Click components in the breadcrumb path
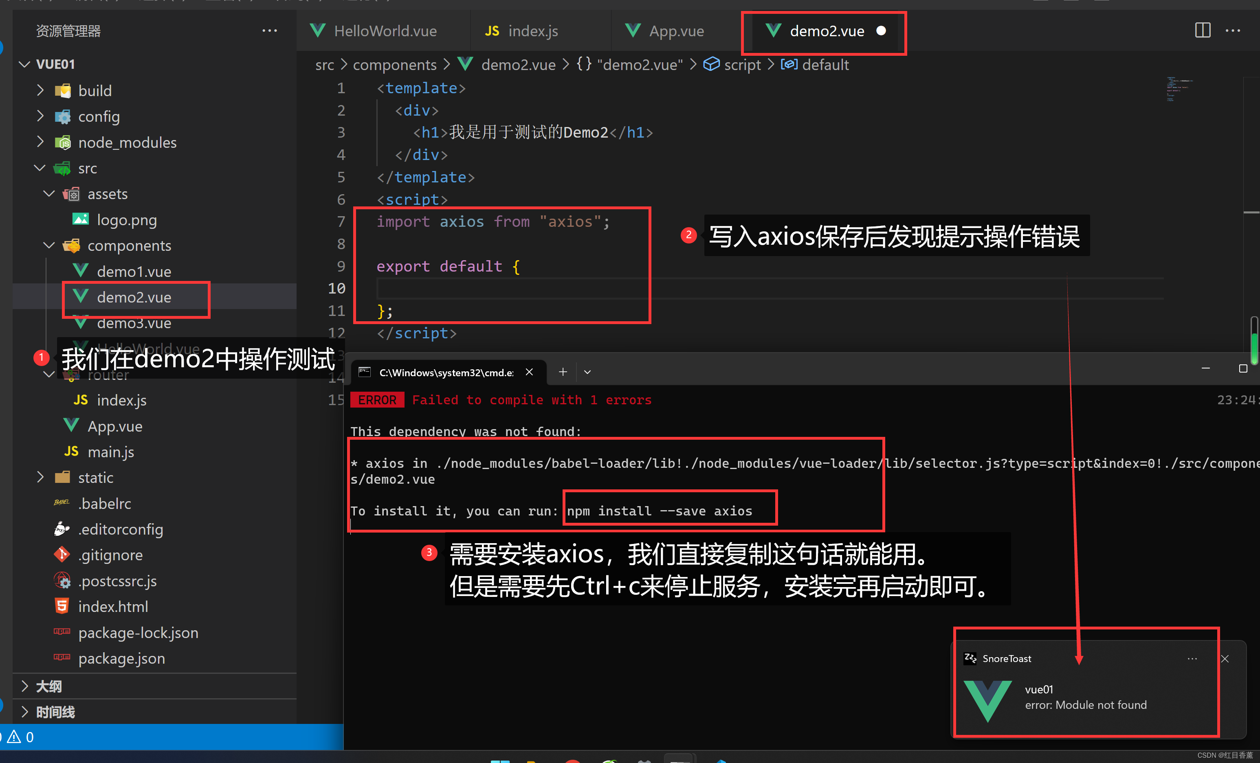 pos(394,65)
